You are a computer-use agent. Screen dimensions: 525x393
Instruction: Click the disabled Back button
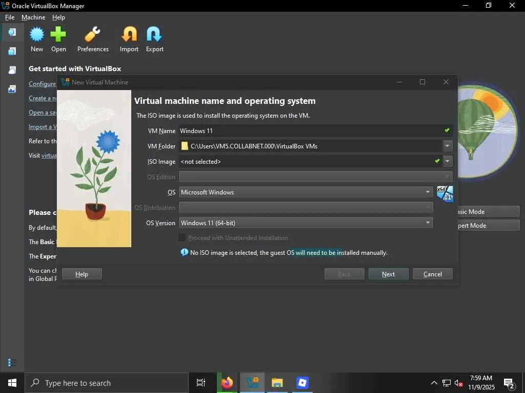[x=344, y=274]
